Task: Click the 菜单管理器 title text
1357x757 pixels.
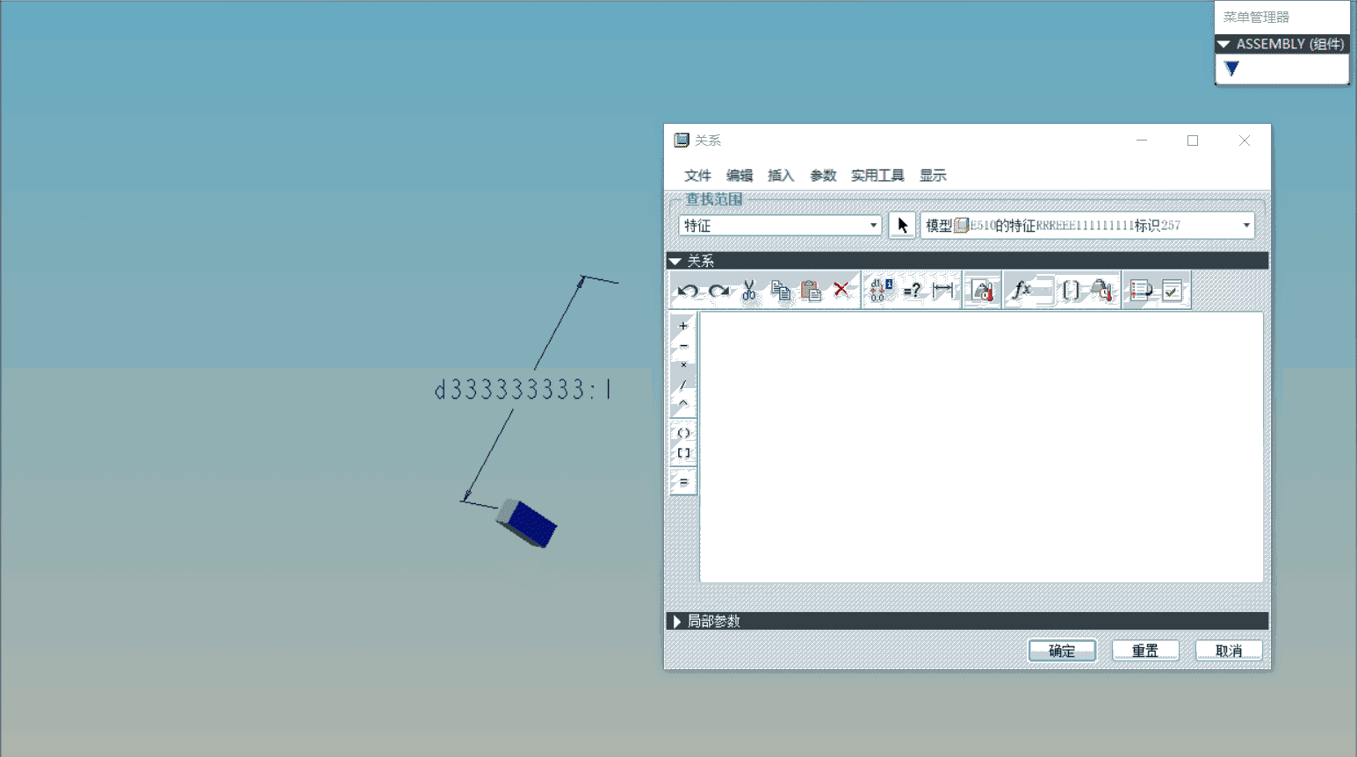Action: click(1256, 17)
